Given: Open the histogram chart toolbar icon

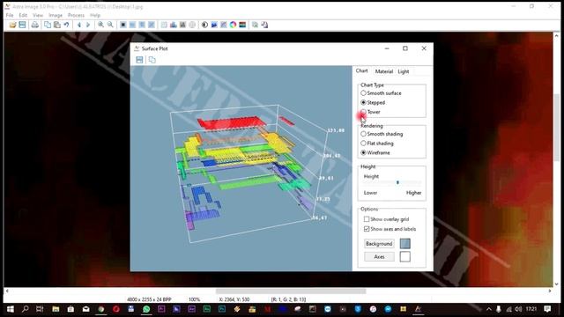Looking at the screenshot, I should pos(174,25).
